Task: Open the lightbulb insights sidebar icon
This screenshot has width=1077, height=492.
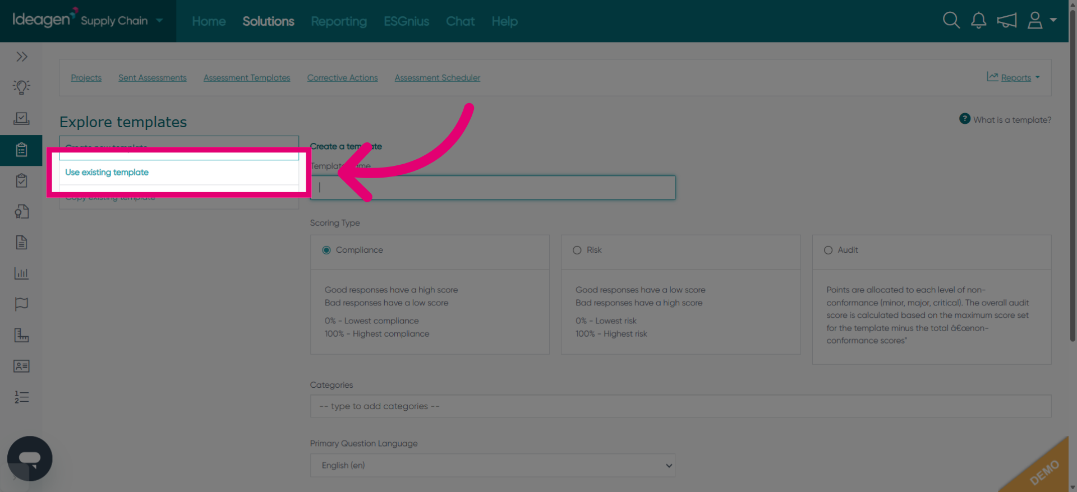Action: 21,87
